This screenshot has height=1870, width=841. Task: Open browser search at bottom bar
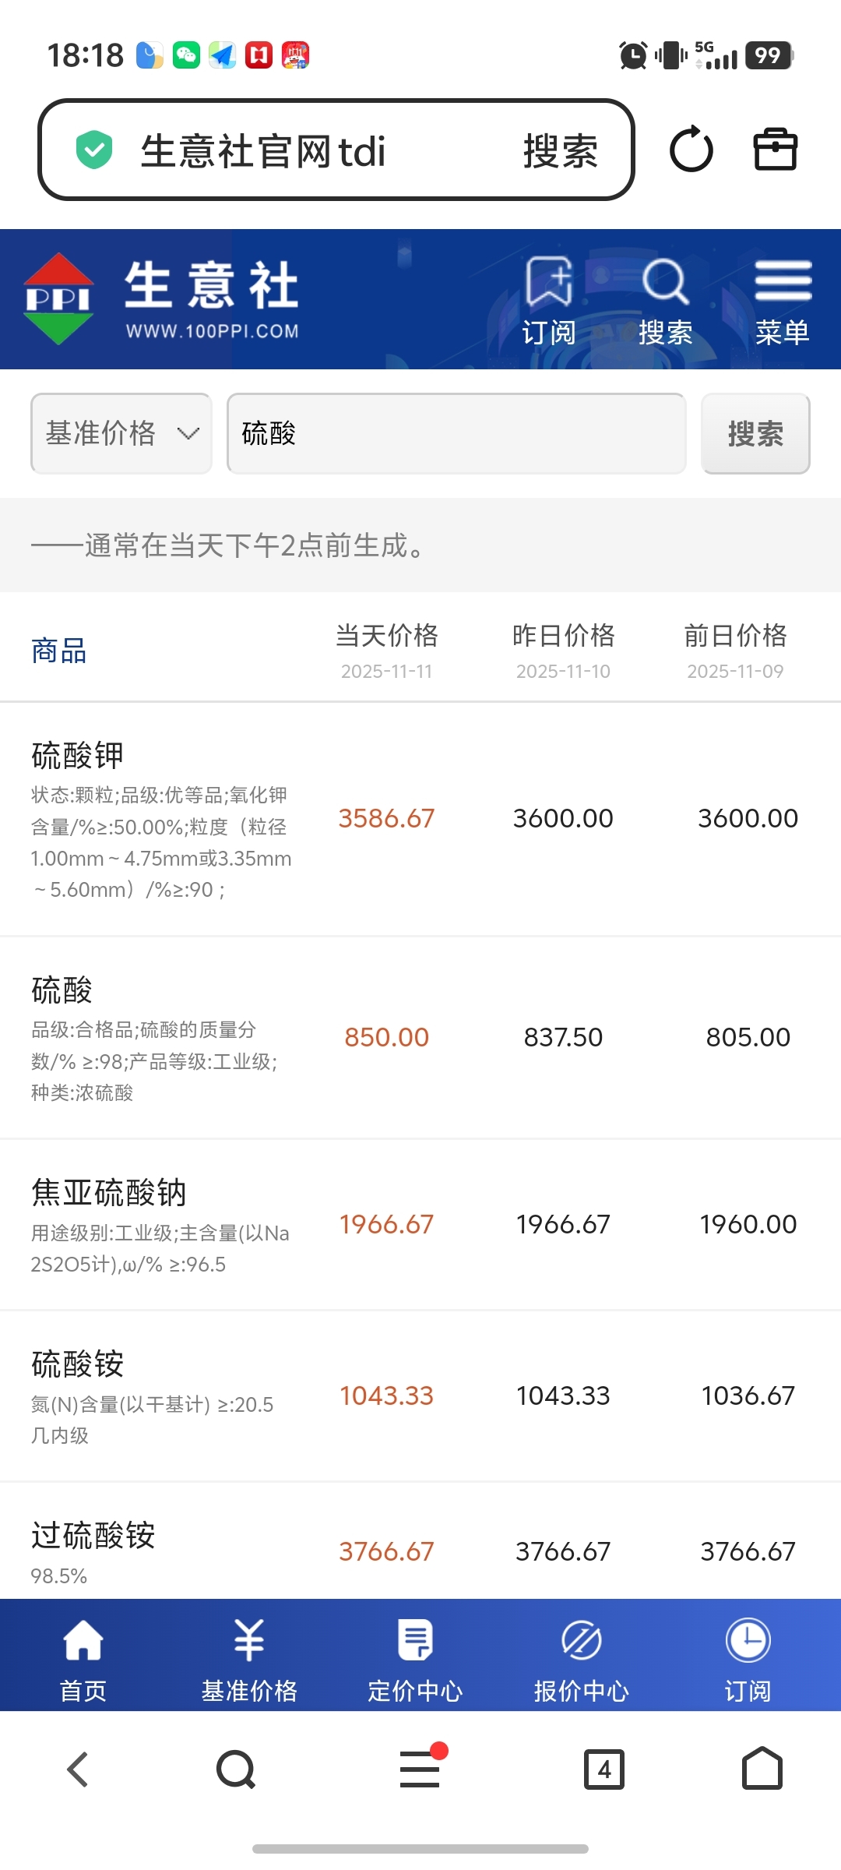click(x=236, y=1769)
